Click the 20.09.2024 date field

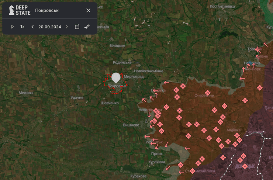49,27
